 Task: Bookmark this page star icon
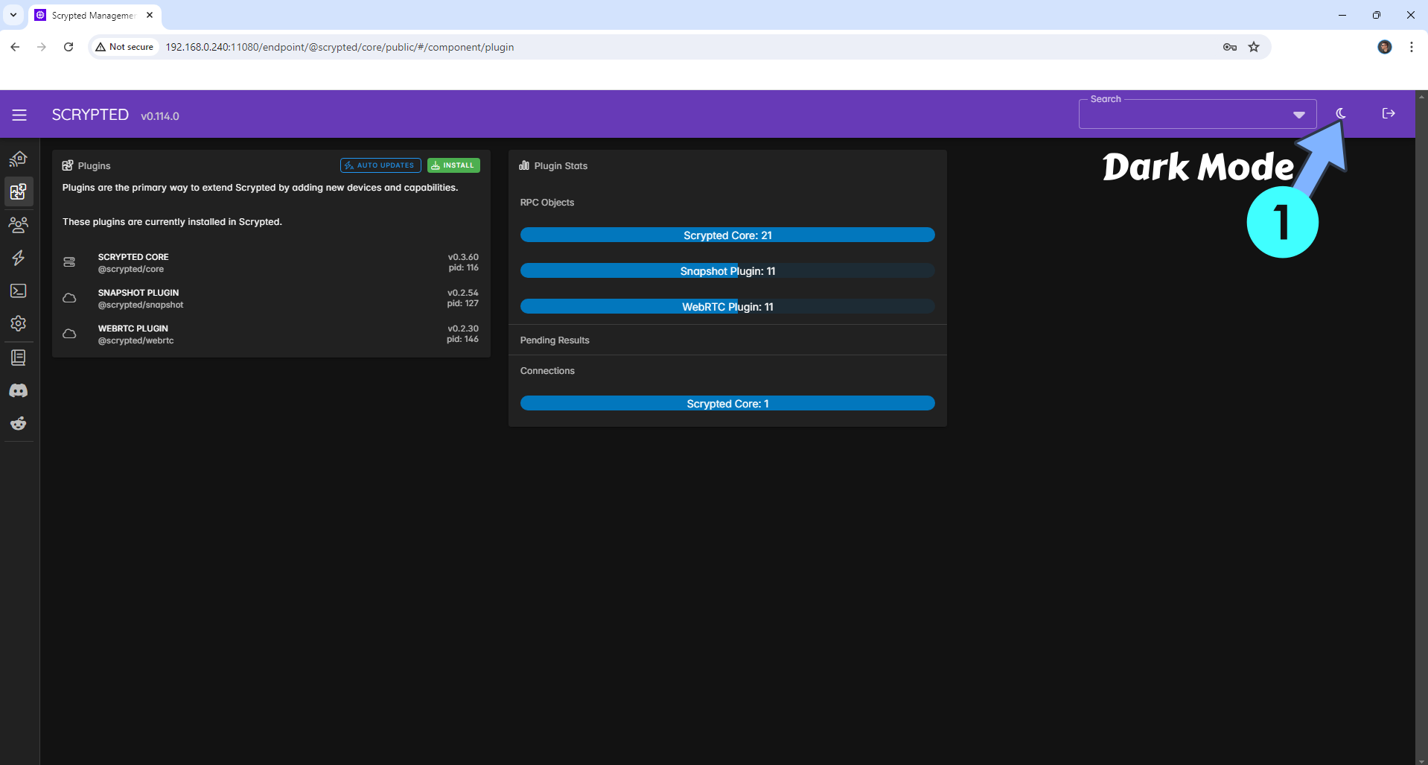point(1254,47)
